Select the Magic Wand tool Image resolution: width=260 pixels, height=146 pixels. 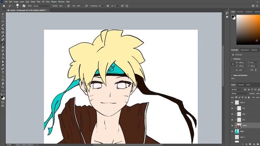(x=3, y=25)
